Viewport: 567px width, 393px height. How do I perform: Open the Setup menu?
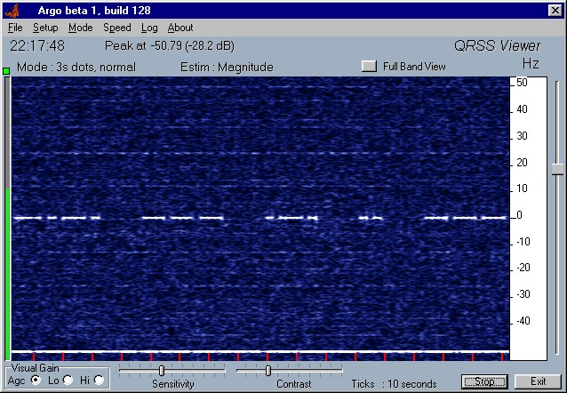click(45, 28)
